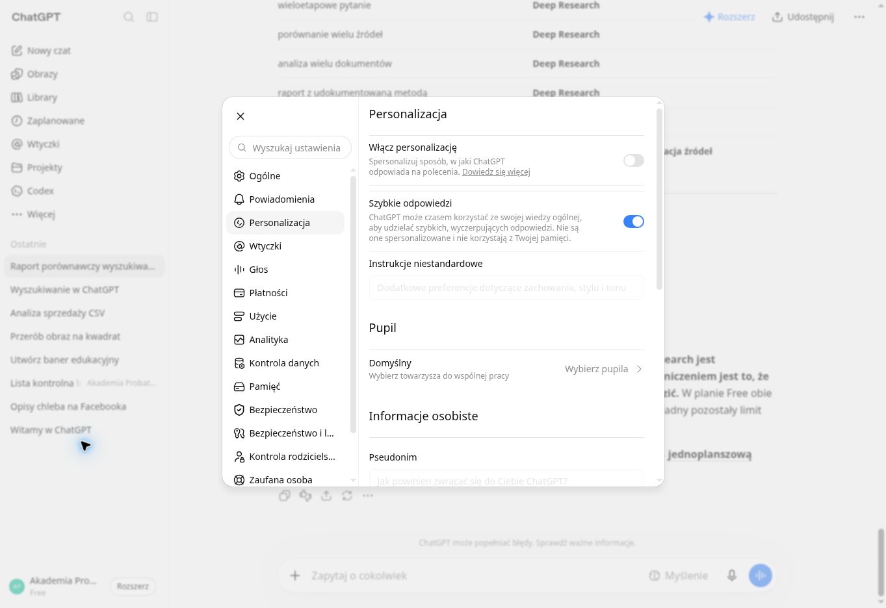Click Rozszerz upgrade button in top bar

point(729,17)
